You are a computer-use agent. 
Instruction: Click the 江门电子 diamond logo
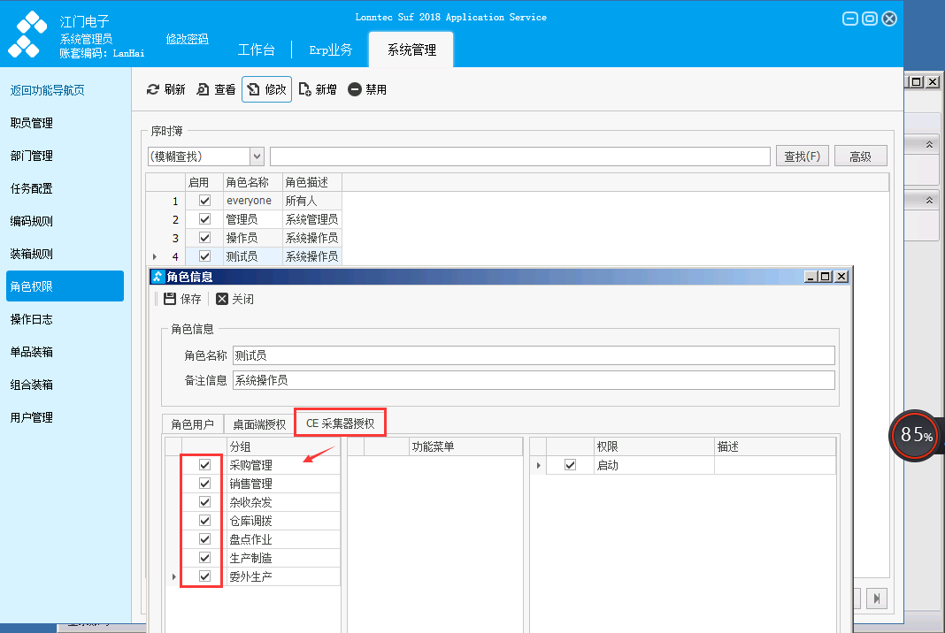(27, 34)
